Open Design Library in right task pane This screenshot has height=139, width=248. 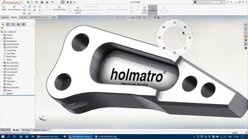(246, 29)
